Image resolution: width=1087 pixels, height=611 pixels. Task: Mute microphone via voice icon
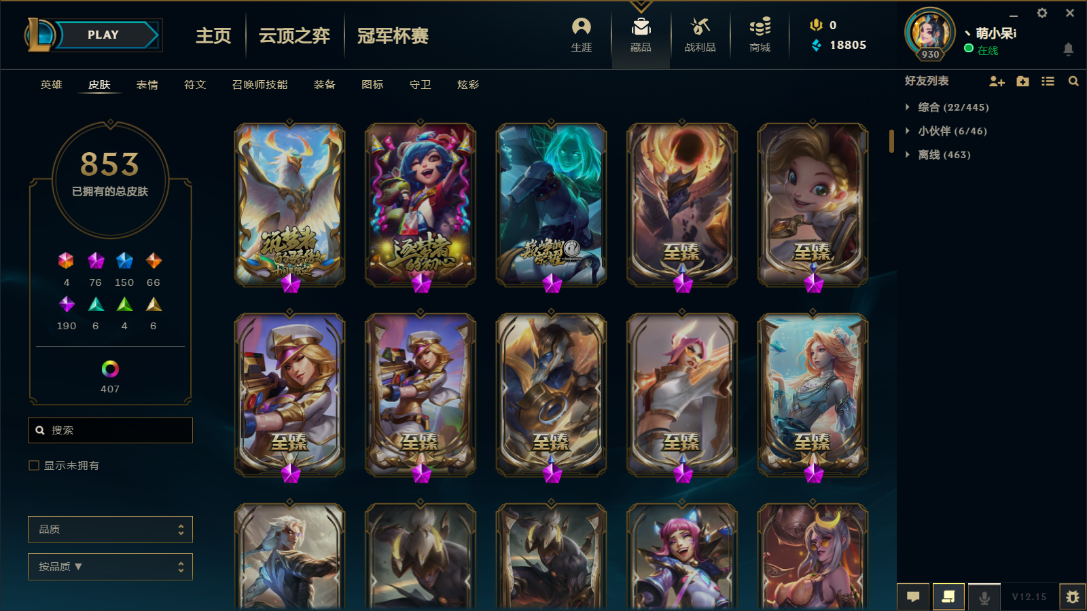coord(984,597)
